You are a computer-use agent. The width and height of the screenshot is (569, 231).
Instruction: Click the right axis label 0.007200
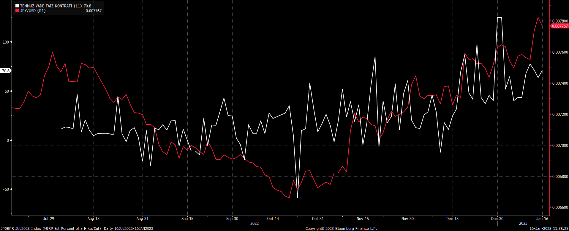(560, 114)
